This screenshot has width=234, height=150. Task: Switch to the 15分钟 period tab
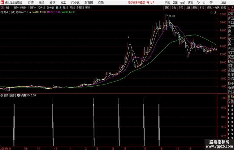point(32,8)
